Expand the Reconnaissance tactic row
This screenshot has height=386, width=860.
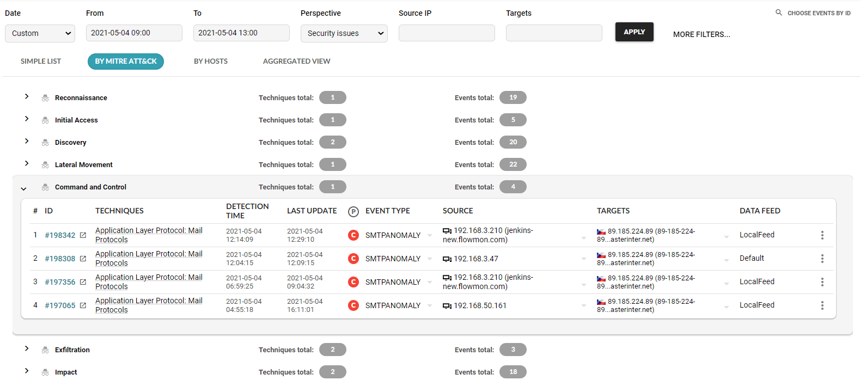[x=26, y=96]
